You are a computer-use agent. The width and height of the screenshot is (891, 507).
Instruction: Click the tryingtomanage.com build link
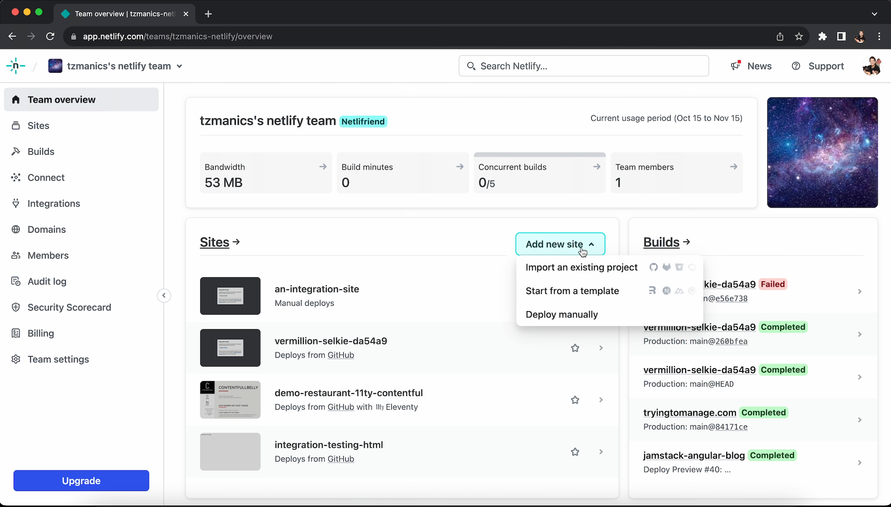(x=690, y=412)
